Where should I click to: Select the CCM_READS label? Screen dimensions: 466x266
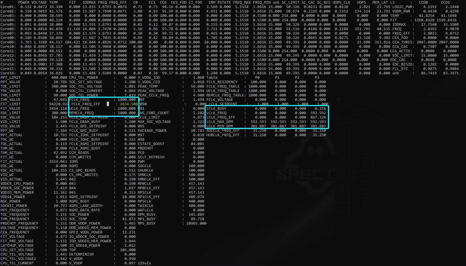coord(79,153)
